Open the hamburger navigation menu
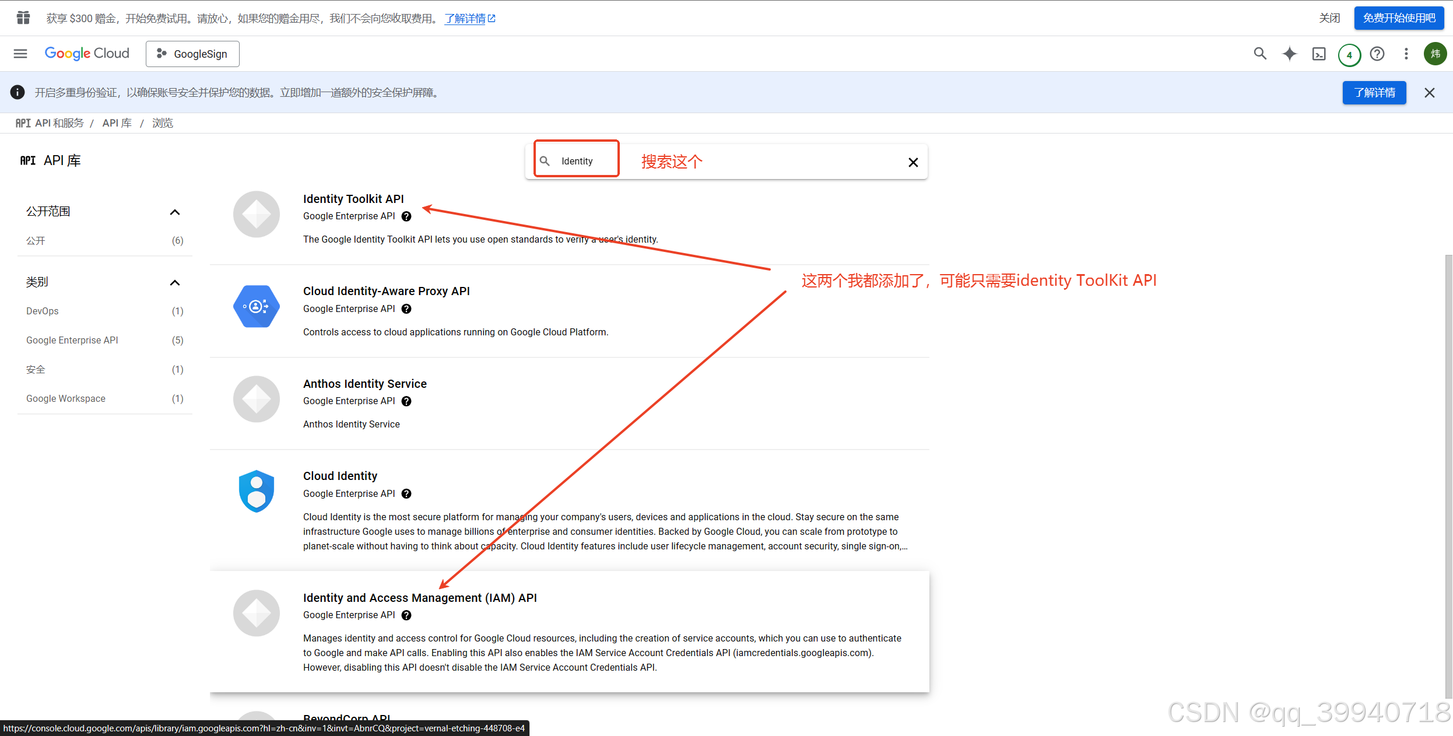The image size is (1453, 736). click(x=20, y=54)
